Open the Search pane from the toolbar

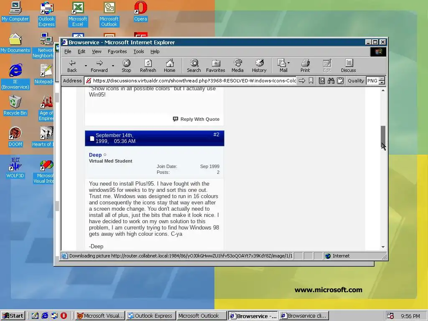click(194, 66)
